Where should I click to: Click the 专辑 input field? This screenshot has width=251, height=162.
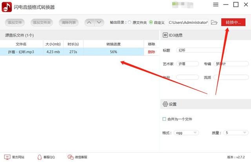[x=231, y=64]
